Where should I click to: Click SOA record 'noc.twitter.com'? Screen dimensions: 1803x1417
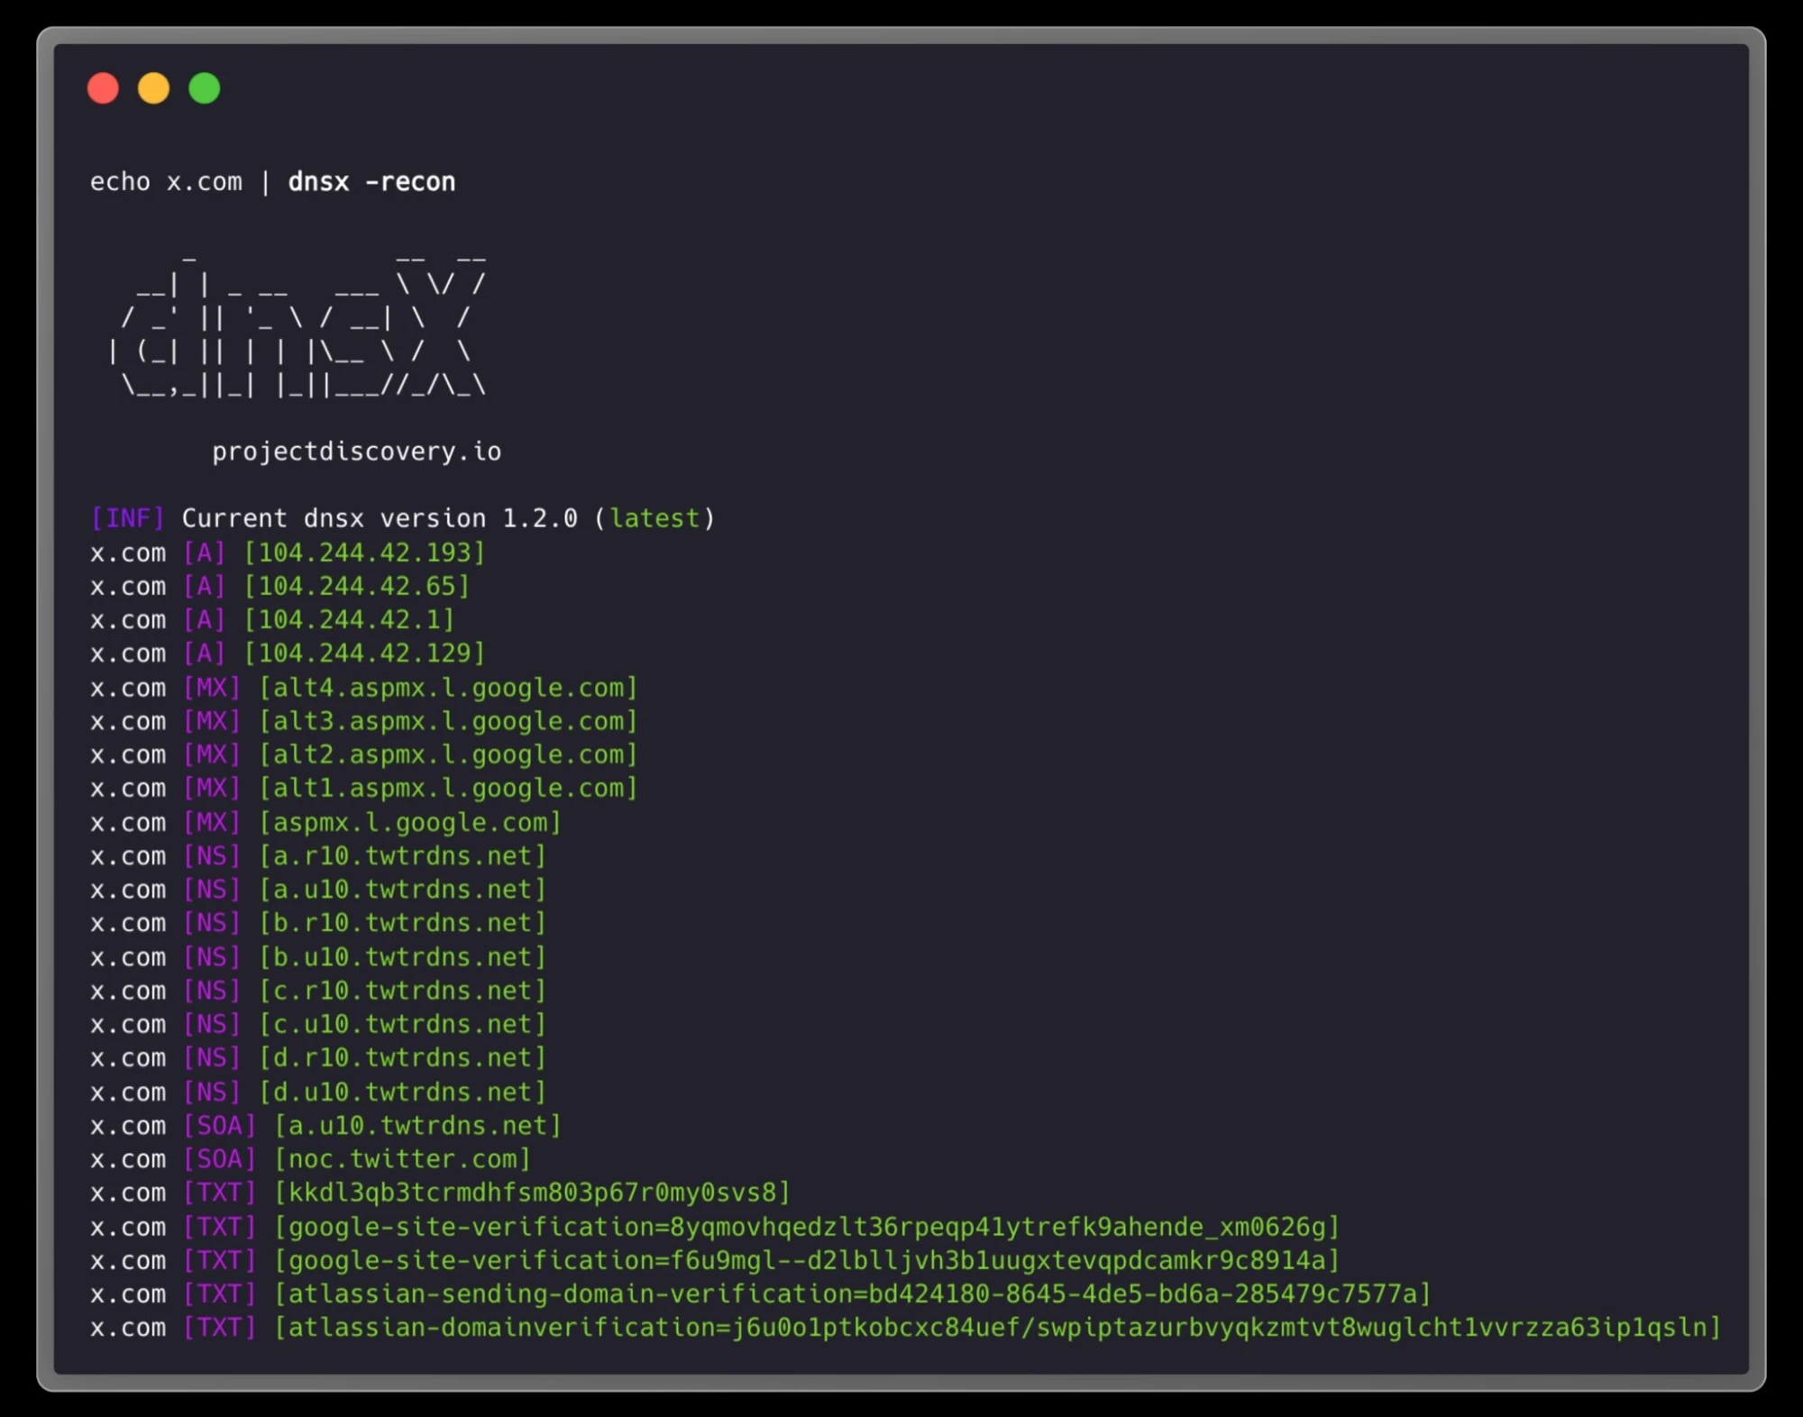[403, 1158]
